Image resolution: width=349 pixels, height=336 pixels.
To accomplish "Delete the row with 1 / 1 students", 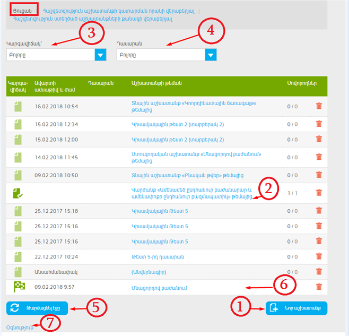I will 319,193.
